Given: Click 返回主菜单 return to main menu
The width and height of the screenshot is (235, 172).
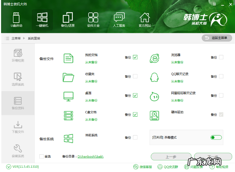Looking at the screenshot, I should pyautogui.click(x=217, y=38).
